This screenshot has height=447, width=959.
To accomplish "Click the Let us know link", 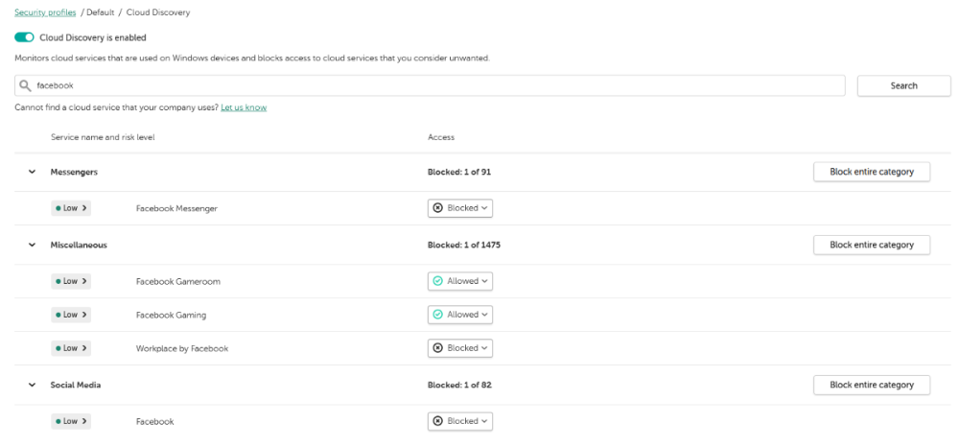I will pyautogui.click(x=244, y=107).
